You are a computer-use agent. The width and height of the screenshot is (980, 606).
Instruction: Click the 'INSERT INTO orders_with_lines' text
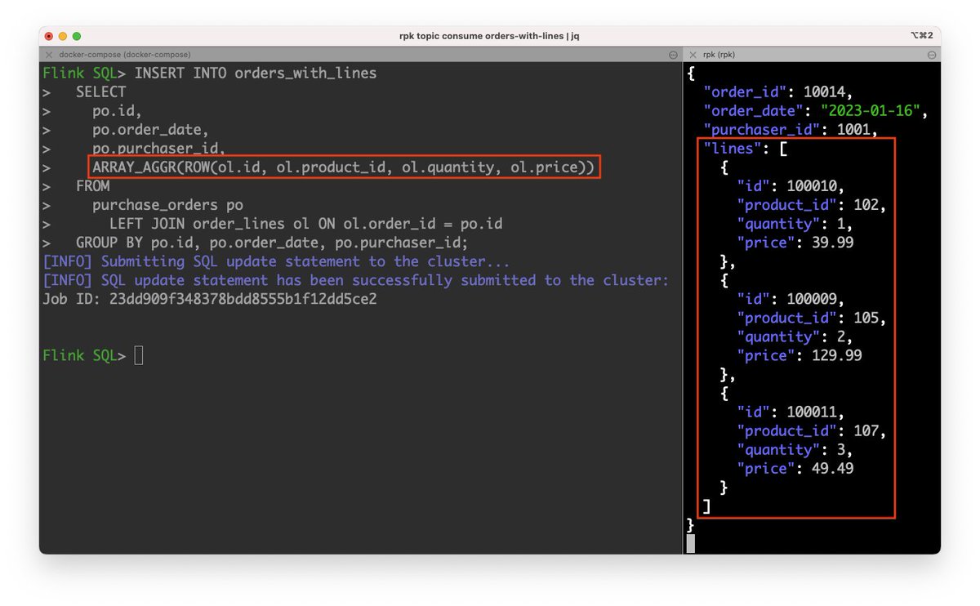point(256,73)
